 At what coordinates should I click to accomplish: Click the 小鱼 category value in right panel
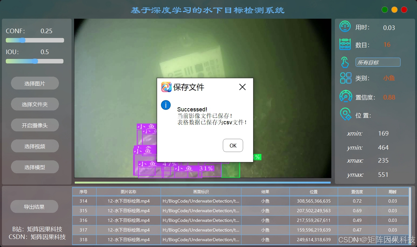click(389, 78)
